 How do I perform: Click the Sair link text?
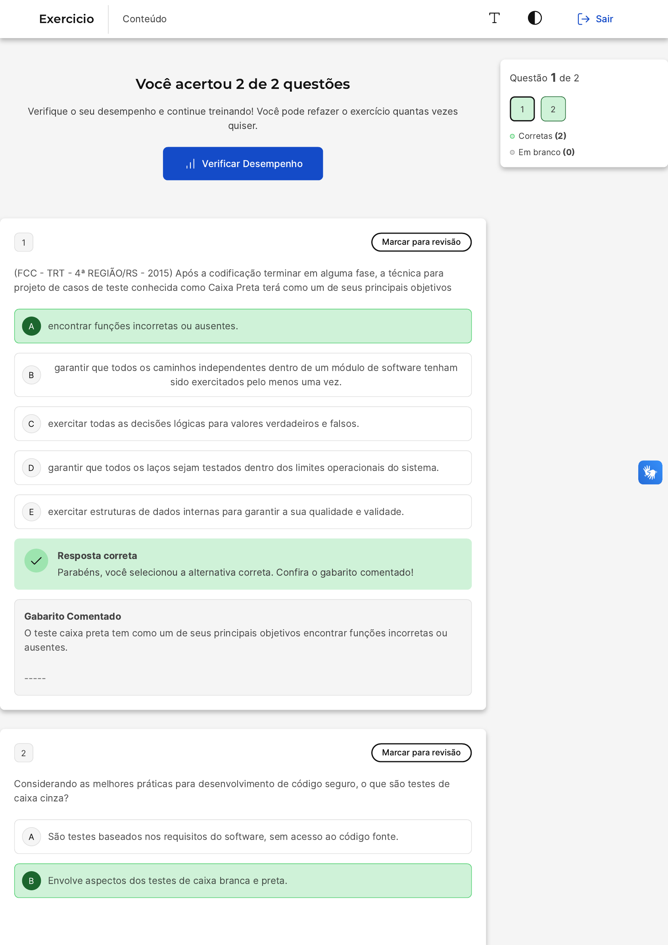tap(604, 19)
